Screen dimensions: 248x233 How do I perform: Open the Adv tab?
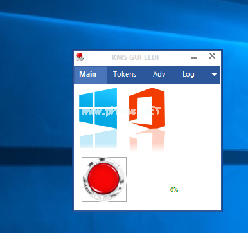point(159,75)
